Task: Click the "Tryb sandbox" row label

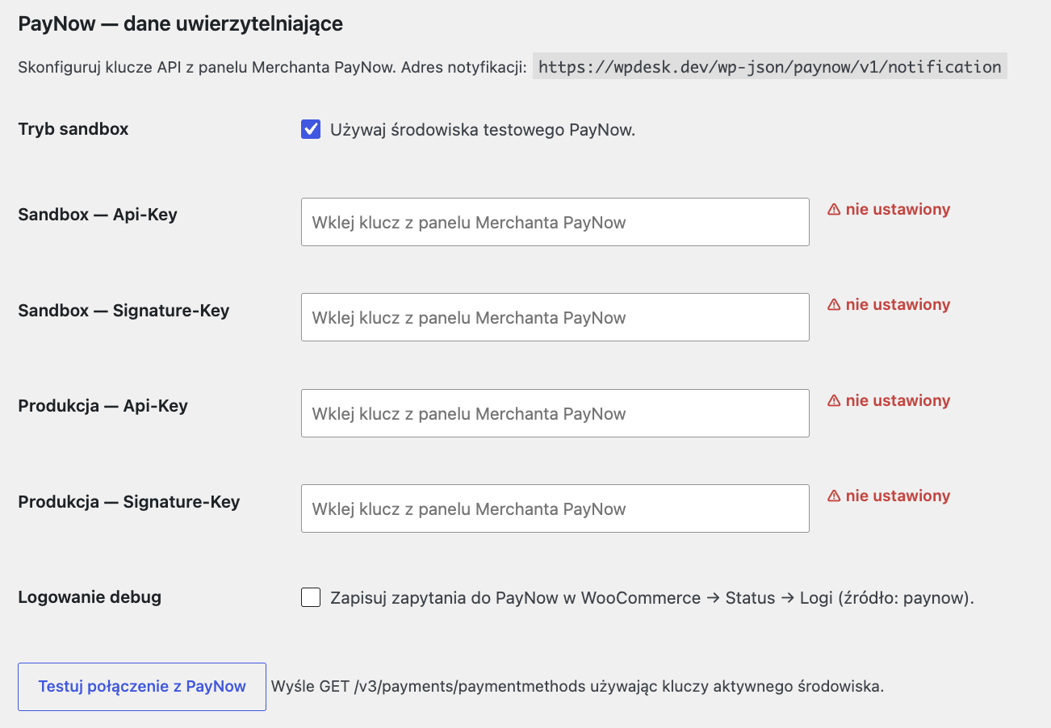Action: tap(73, 129)
